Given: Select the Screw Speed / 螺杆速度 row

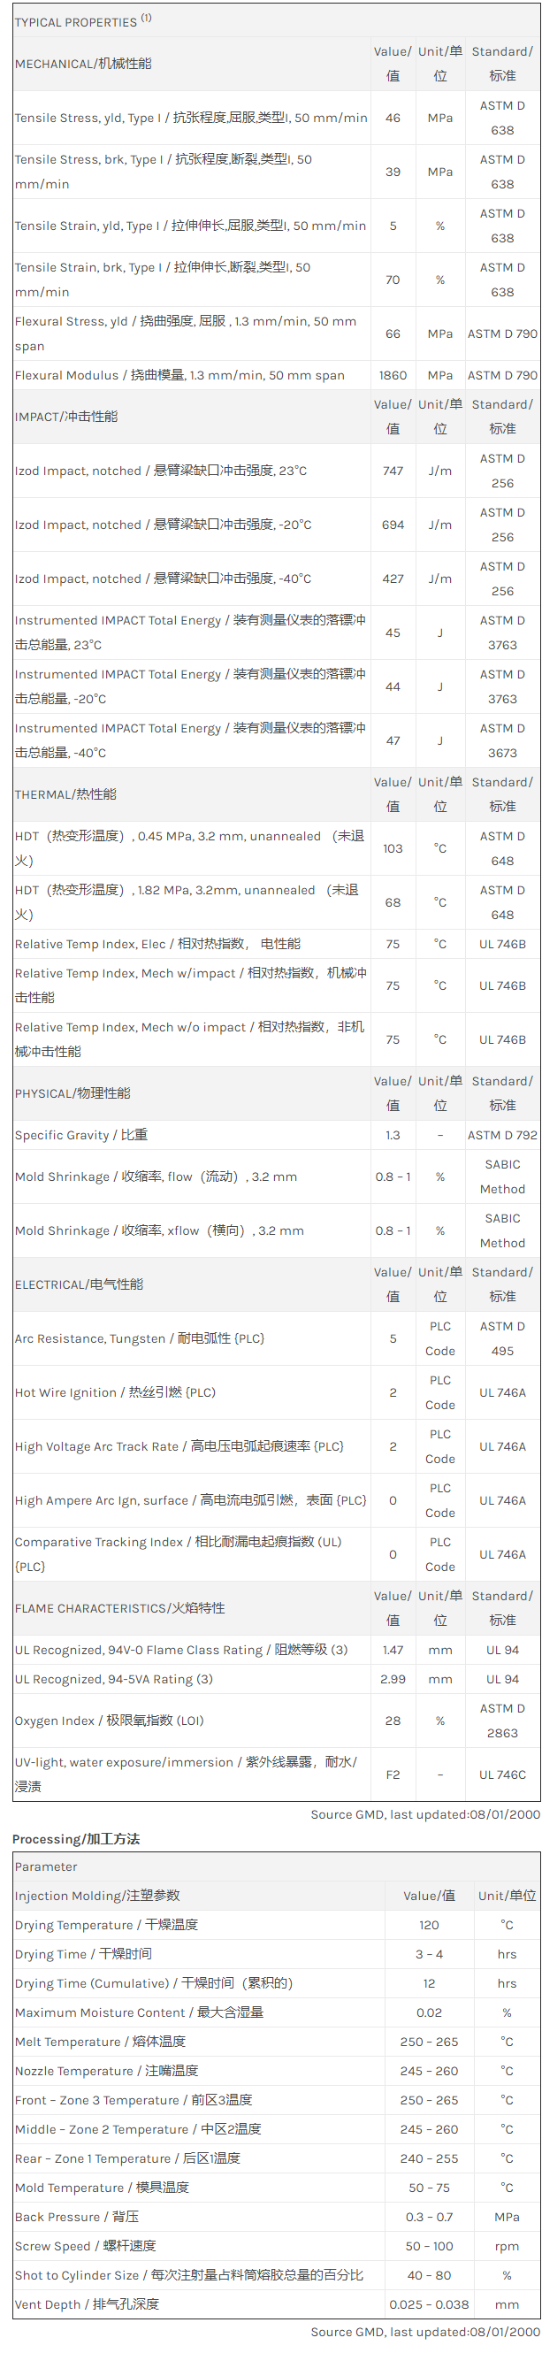Looking at the screenshot, I should click(86, 2246).
